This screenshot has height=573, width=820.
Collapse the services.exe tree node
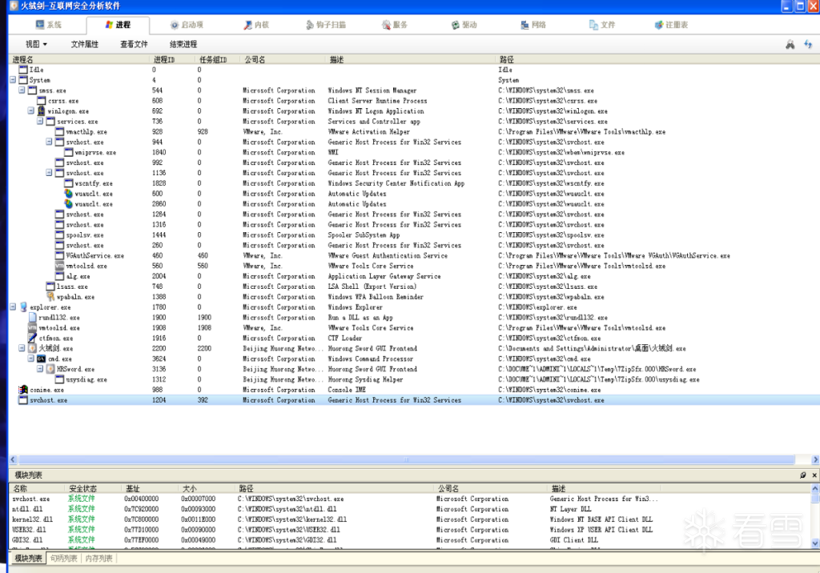coord(40,122)
